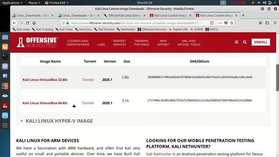Go back using the browser back arrow
The width and height of the screenshot is (279, 157).
tap(14, 23)
